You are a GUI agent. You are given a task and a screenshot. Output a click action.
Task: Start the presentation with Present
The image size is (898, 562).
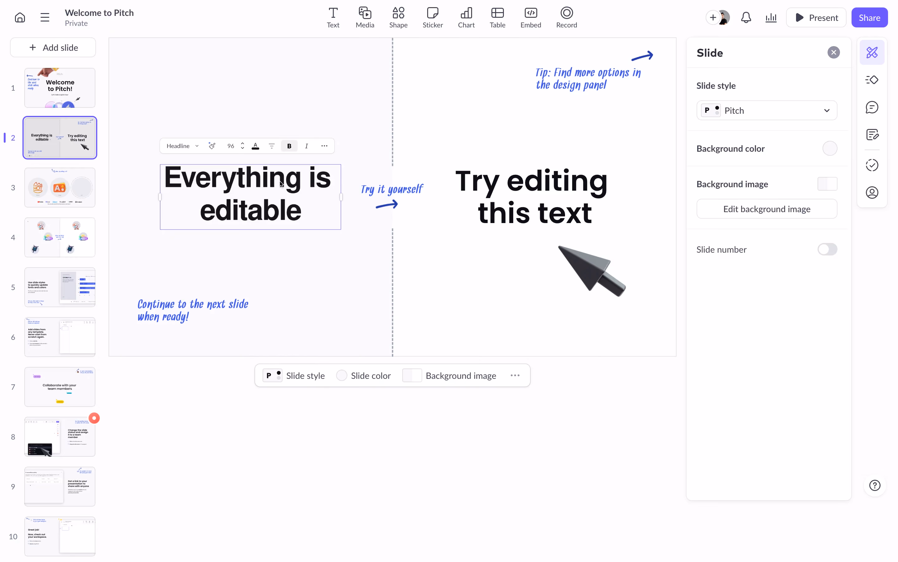click(816, 17)
